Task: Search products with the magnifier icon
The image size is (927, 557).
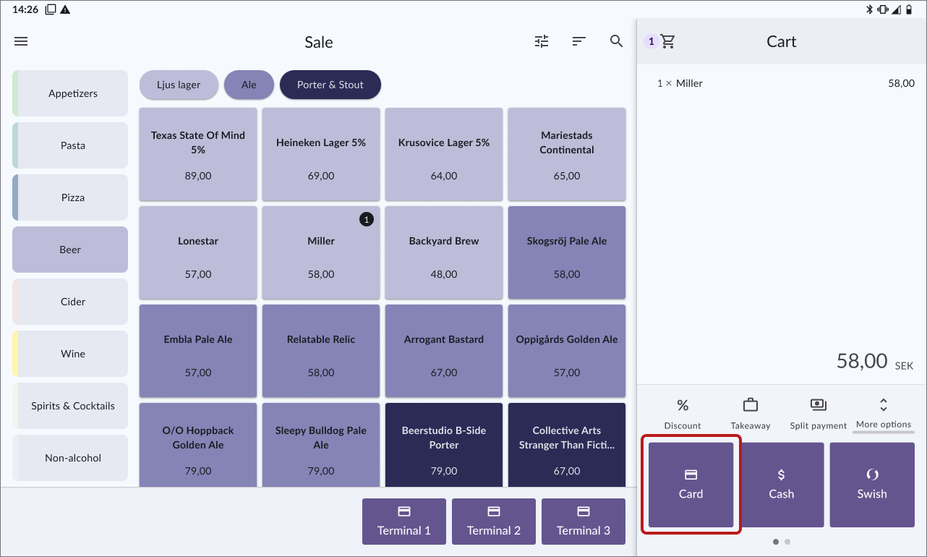Action: click(x=616, y=41)
